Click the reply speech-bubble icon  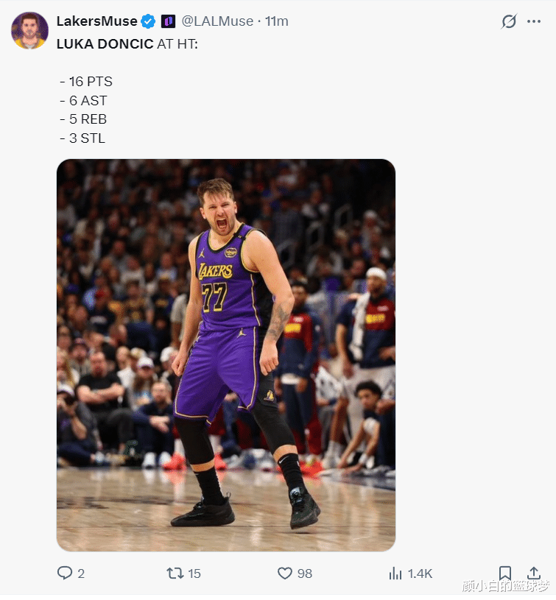[65, 573]
